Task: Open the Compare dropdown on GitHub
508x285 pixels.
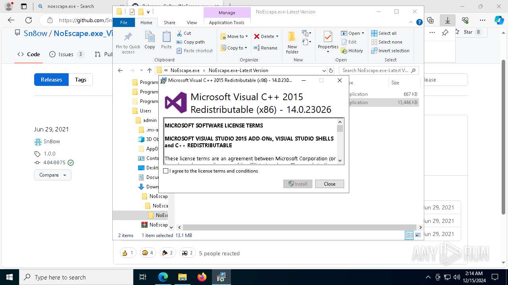Action: point(53,175)
